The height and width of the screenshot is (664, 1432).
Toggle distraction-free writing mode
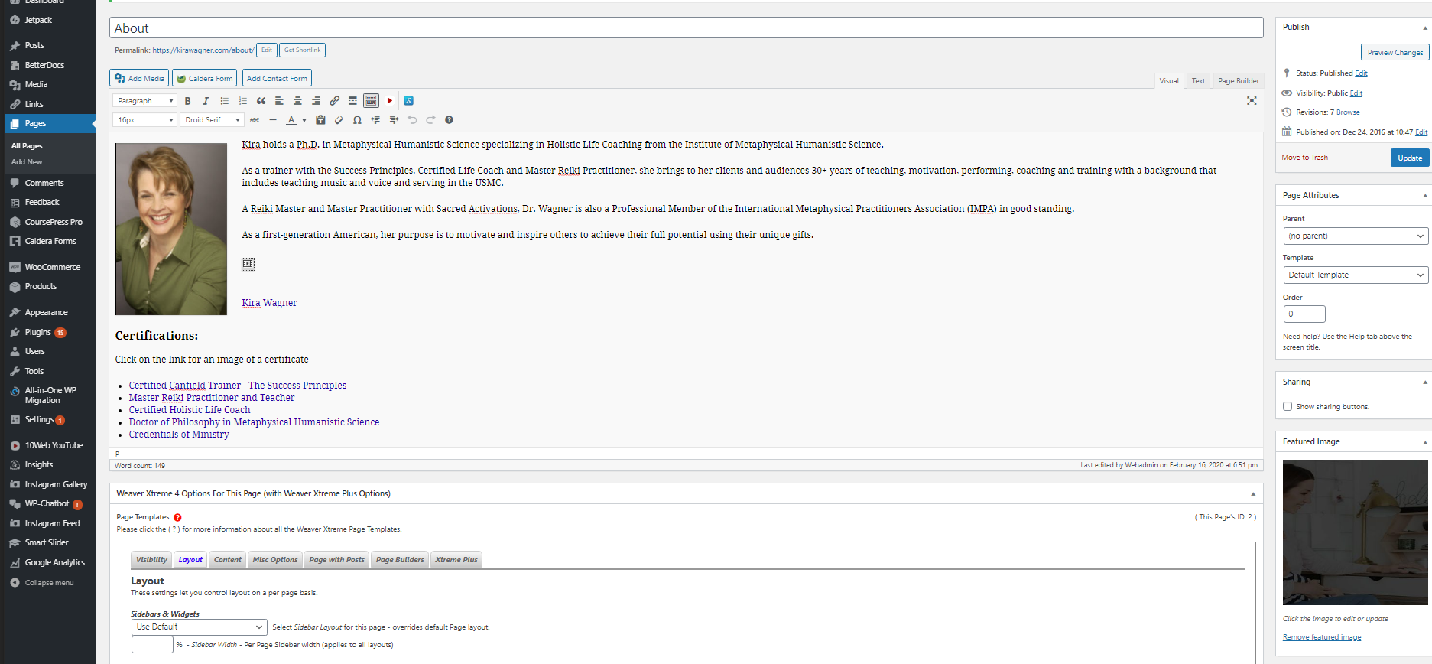[x=1252, y=101]
